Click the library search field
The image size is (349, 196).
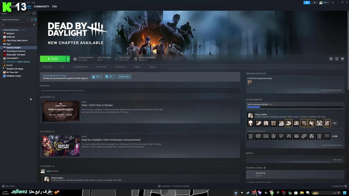tap(16, 25)
